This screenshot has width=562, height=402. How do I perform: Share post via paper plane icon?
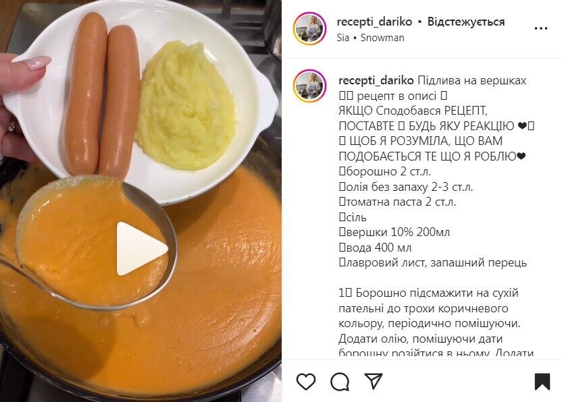[x=374, y=381]
